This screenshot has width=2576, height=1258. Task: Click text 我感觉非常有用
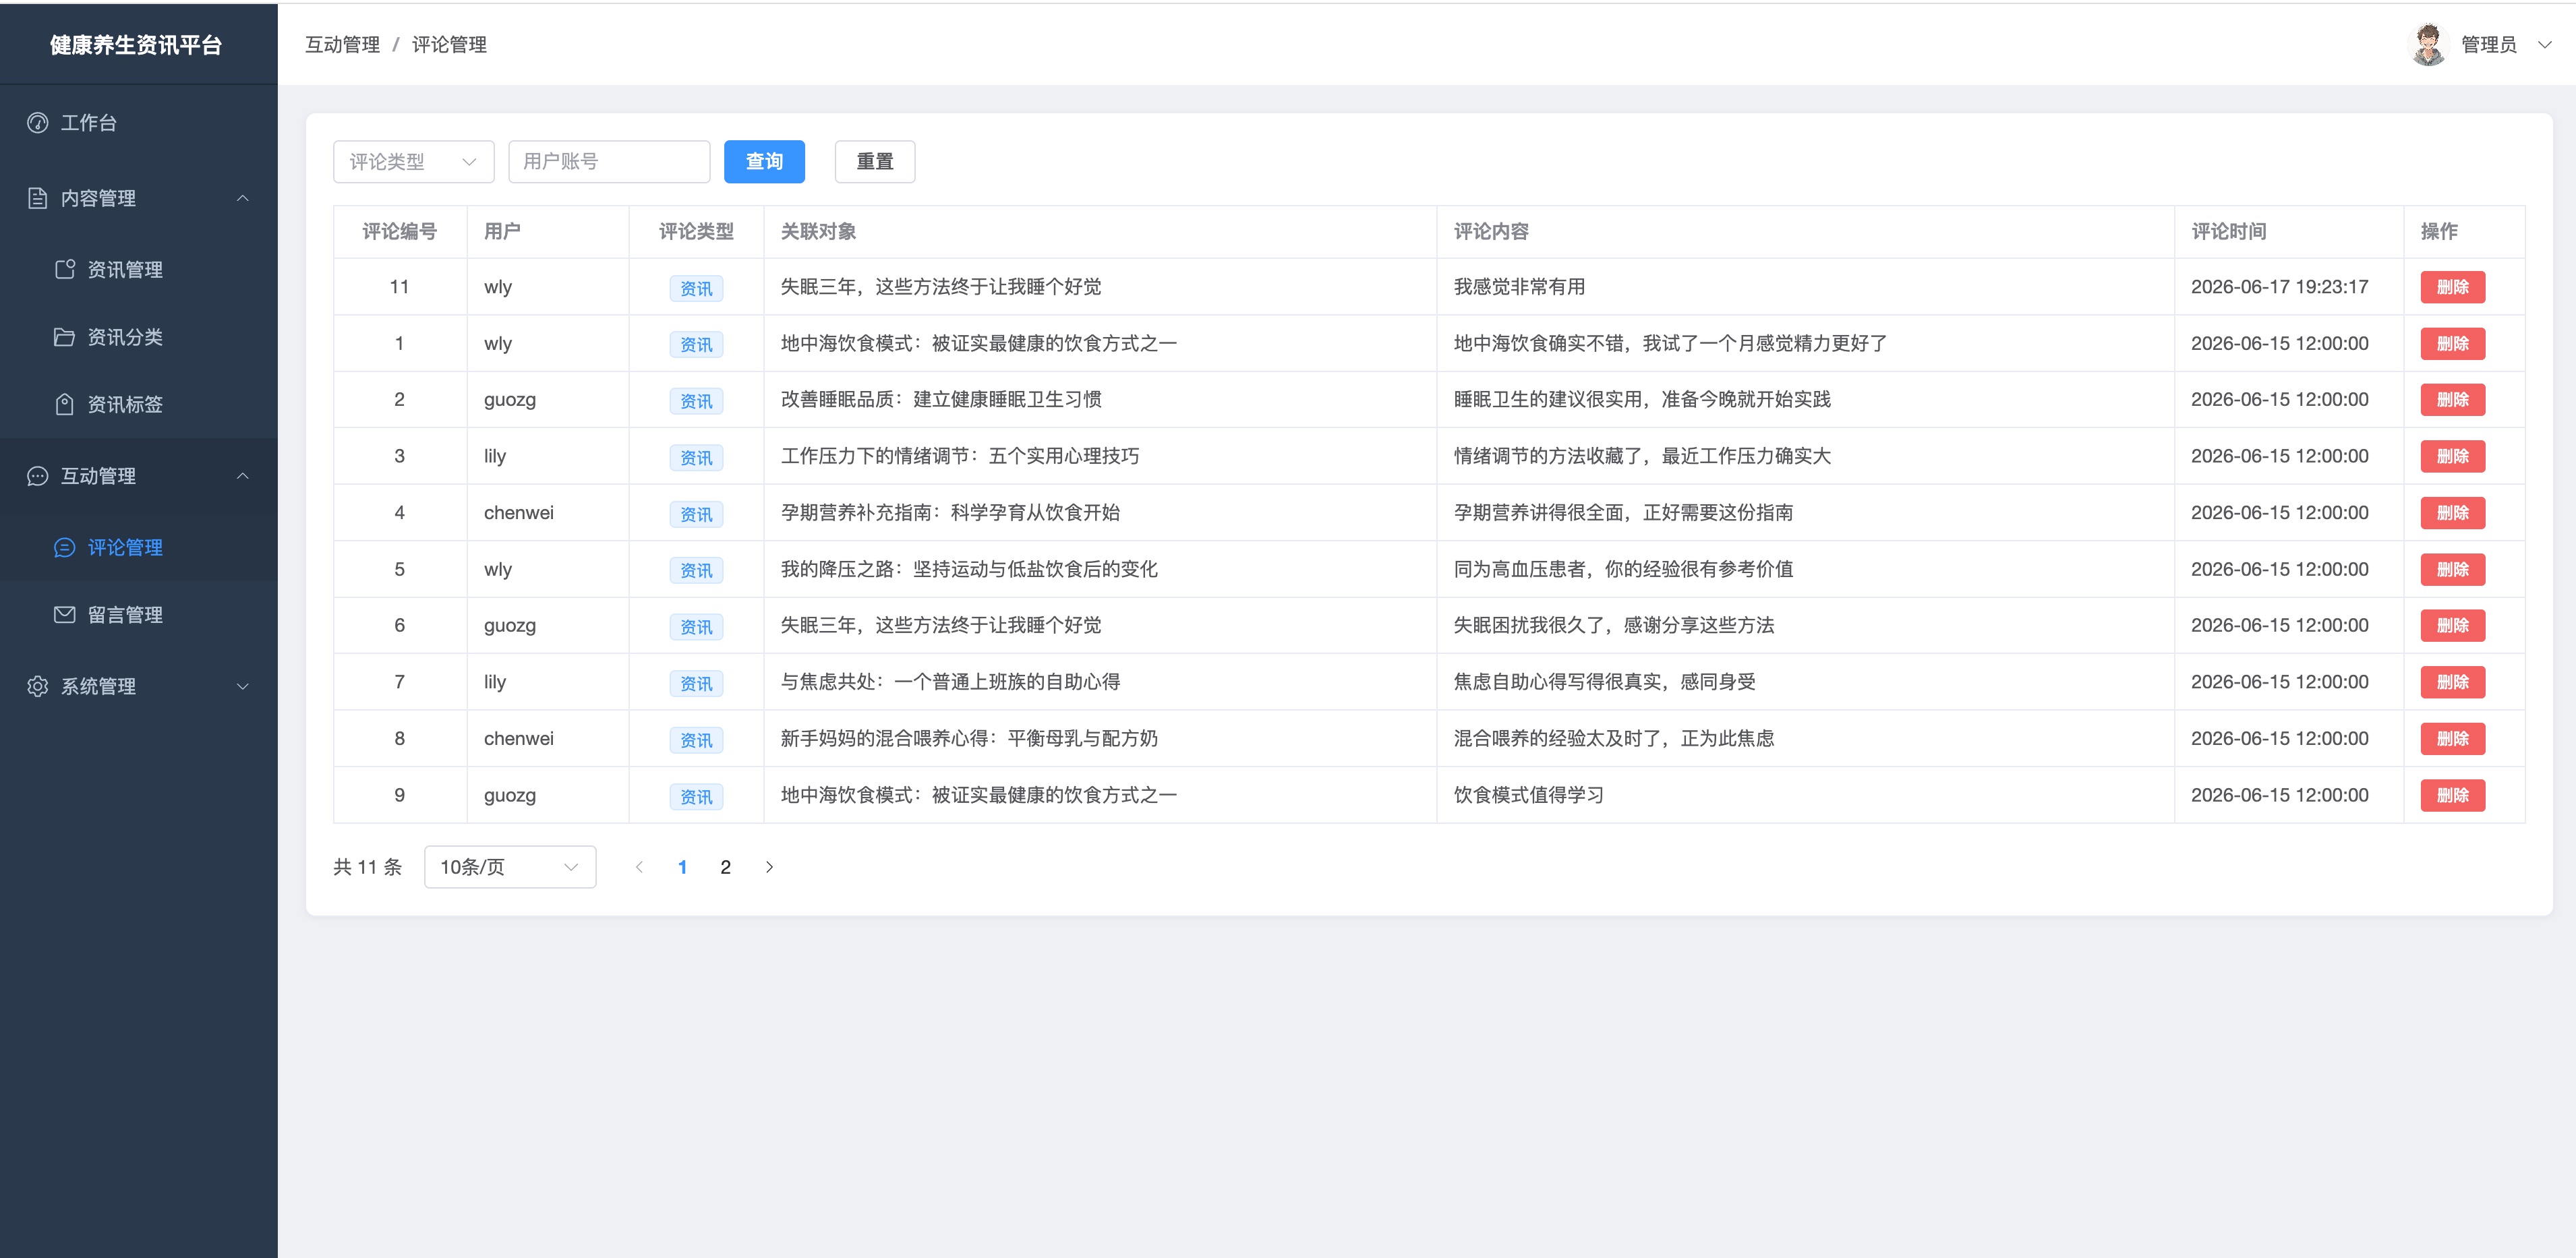coord(1519,287)
